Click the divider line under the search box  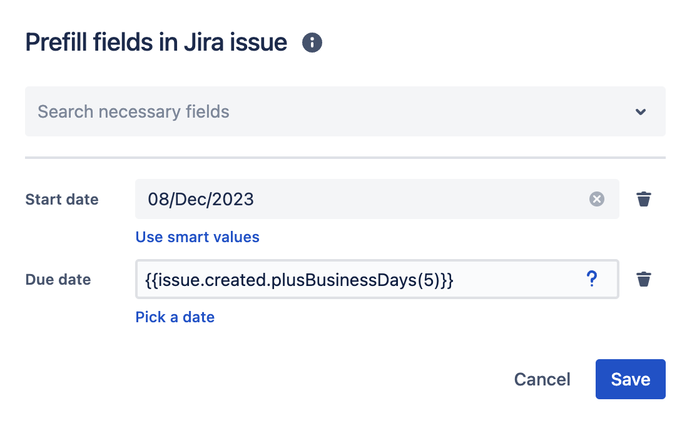point(345,158)
